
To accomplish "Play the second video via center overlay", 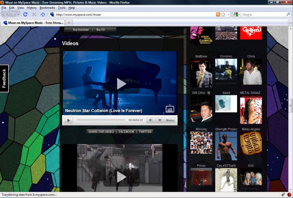I will [121, 177].
